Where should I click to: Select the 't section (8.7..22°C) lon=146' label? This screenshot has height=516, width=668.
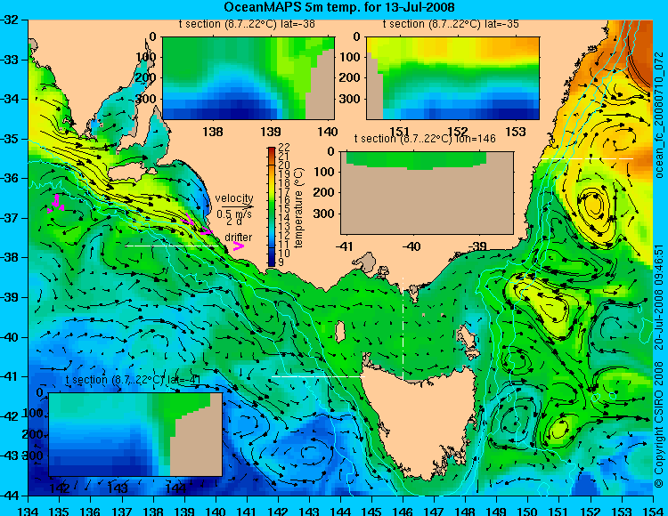(x=425, y=138)
